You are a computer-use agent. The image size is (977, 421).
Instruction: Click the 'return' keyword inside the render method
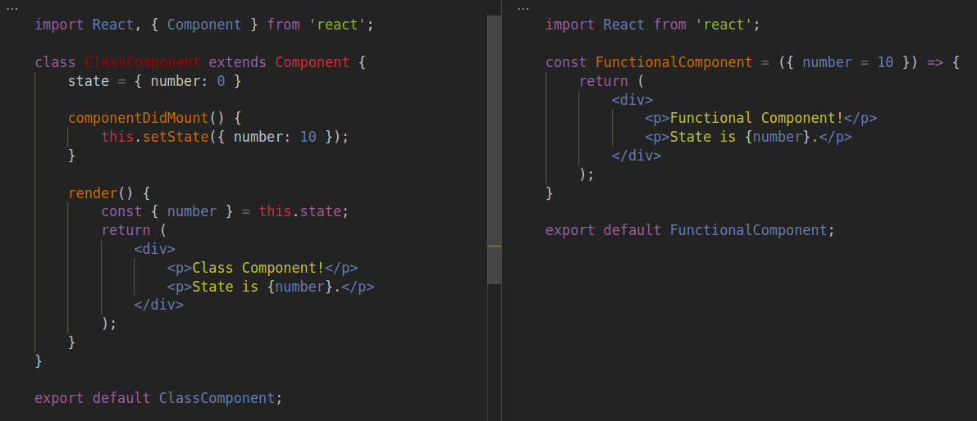click(126, 230)
